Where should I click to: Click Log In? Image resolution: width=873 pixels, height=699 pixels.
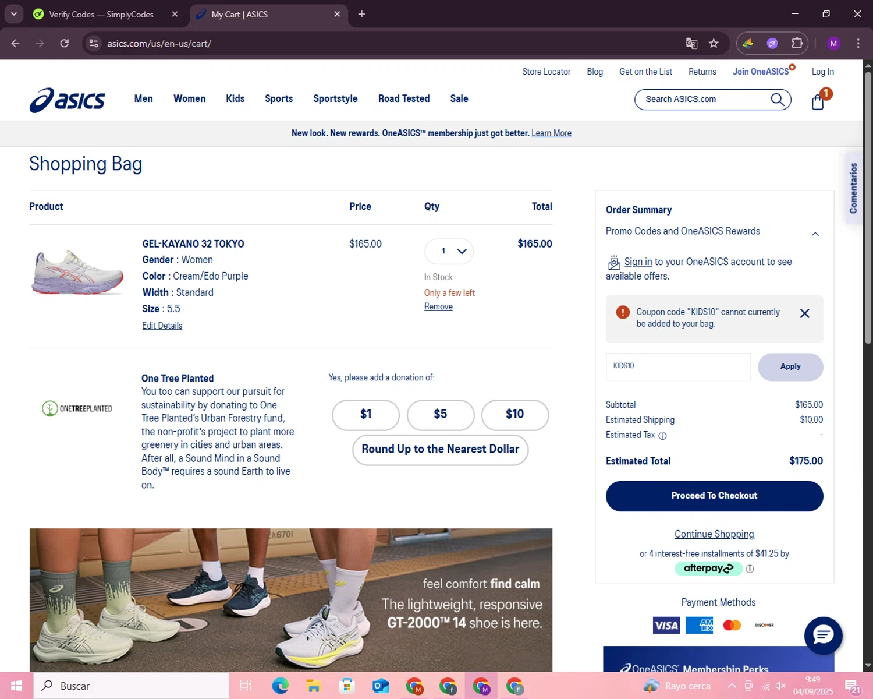[x=822, y=72]
